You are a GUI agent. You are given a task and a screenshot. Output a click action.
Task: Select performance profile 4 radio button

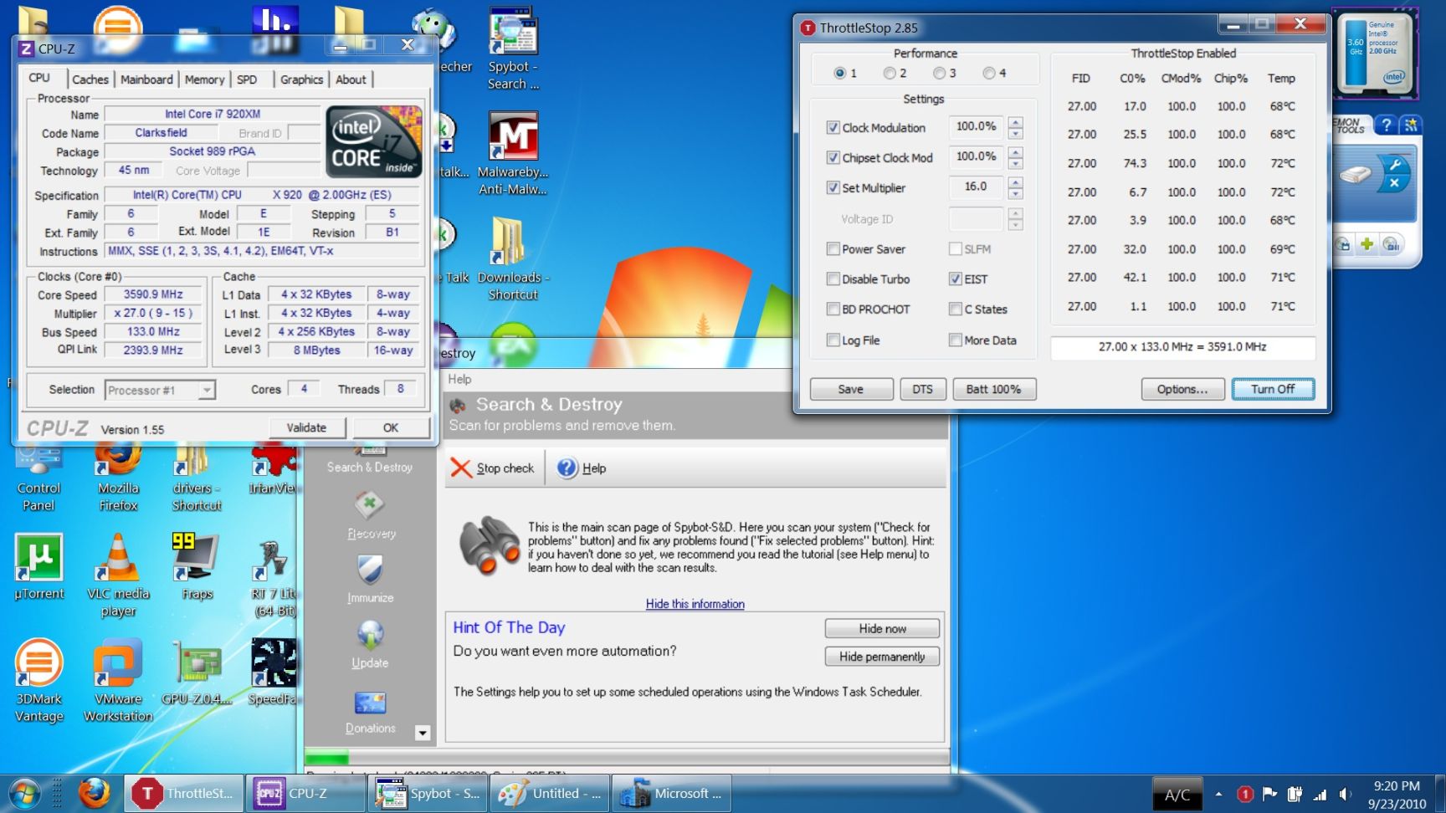(989, 73)
